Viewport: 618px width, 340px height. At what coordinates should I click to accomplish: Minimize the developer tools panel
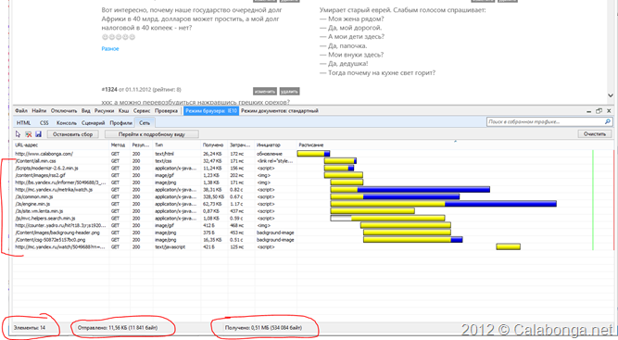pyautogui.click(x=589, y=111)
